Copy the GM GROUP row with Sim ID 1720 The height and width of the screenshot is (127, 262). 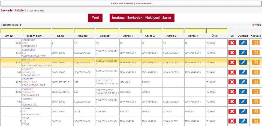(256, 62)
